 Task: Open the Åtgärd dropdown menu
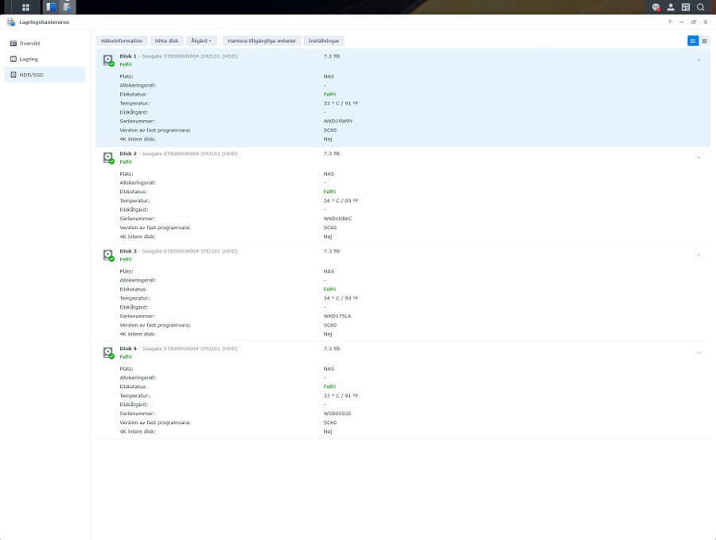click(201, 41)
